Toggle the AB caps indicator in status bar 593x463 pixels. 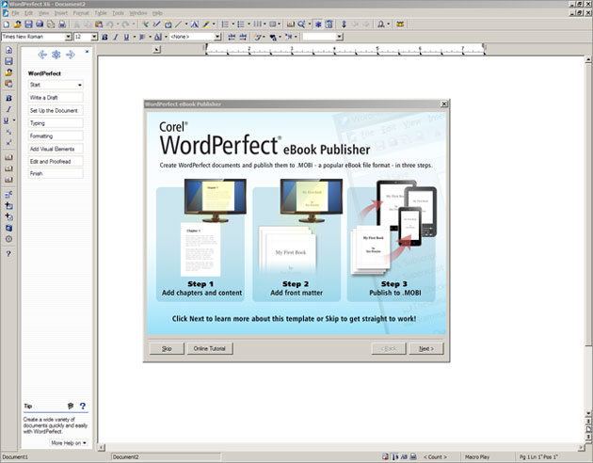click(x=404, y=457)
